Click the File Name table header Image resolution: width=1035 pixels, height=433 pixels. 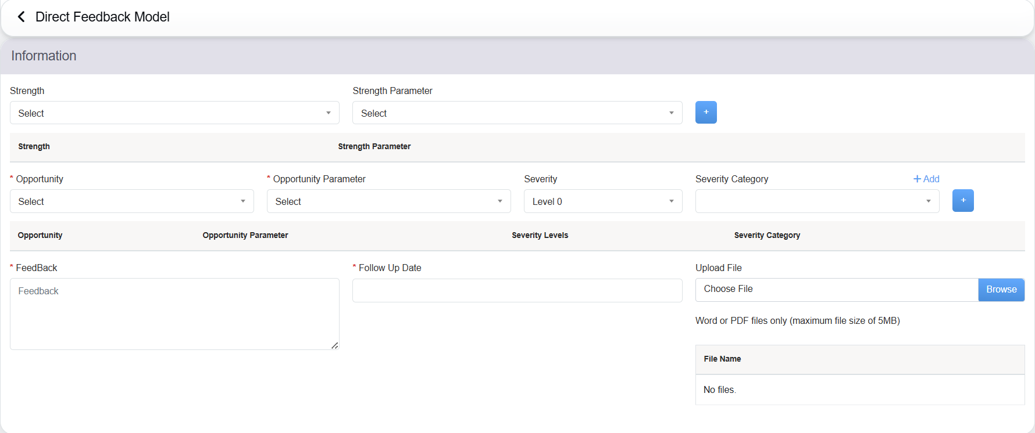point(722,359)
